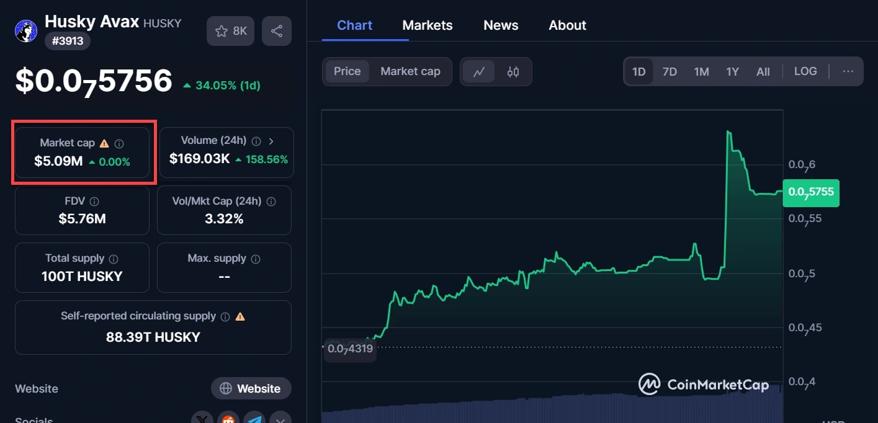Expand Volume (24h) details chevron

271,141
